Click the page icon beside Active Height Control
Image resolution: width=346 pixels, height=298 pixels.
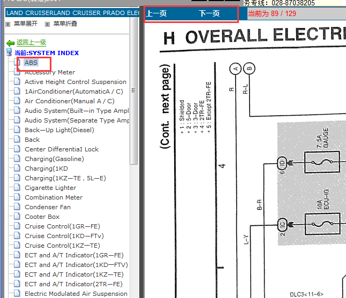click(x=17, y=81)
